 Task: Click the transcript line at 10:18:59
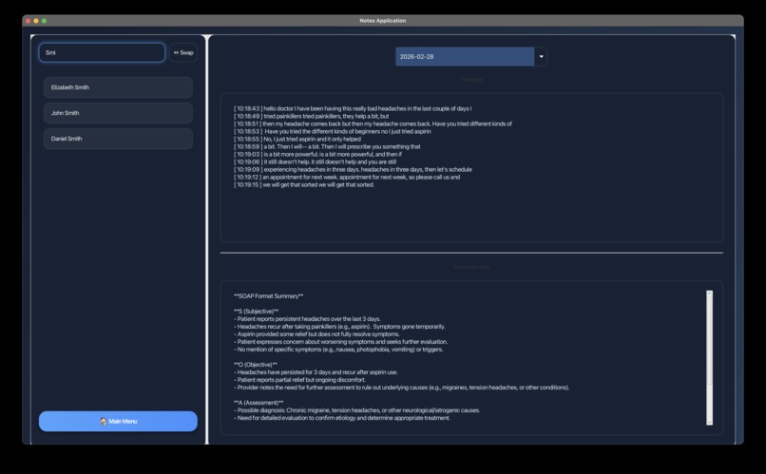[327, 146]
